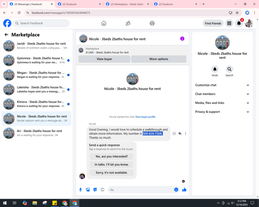Go to the Home feed icon
Image resolution: width=259 pixels, height=207 pixels.
pyautogui.click(x=104, y=23)
